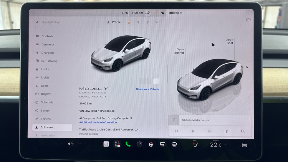Go to Charging settings
The height and width of the screenshot is (162, 288).
click(45, 53)
